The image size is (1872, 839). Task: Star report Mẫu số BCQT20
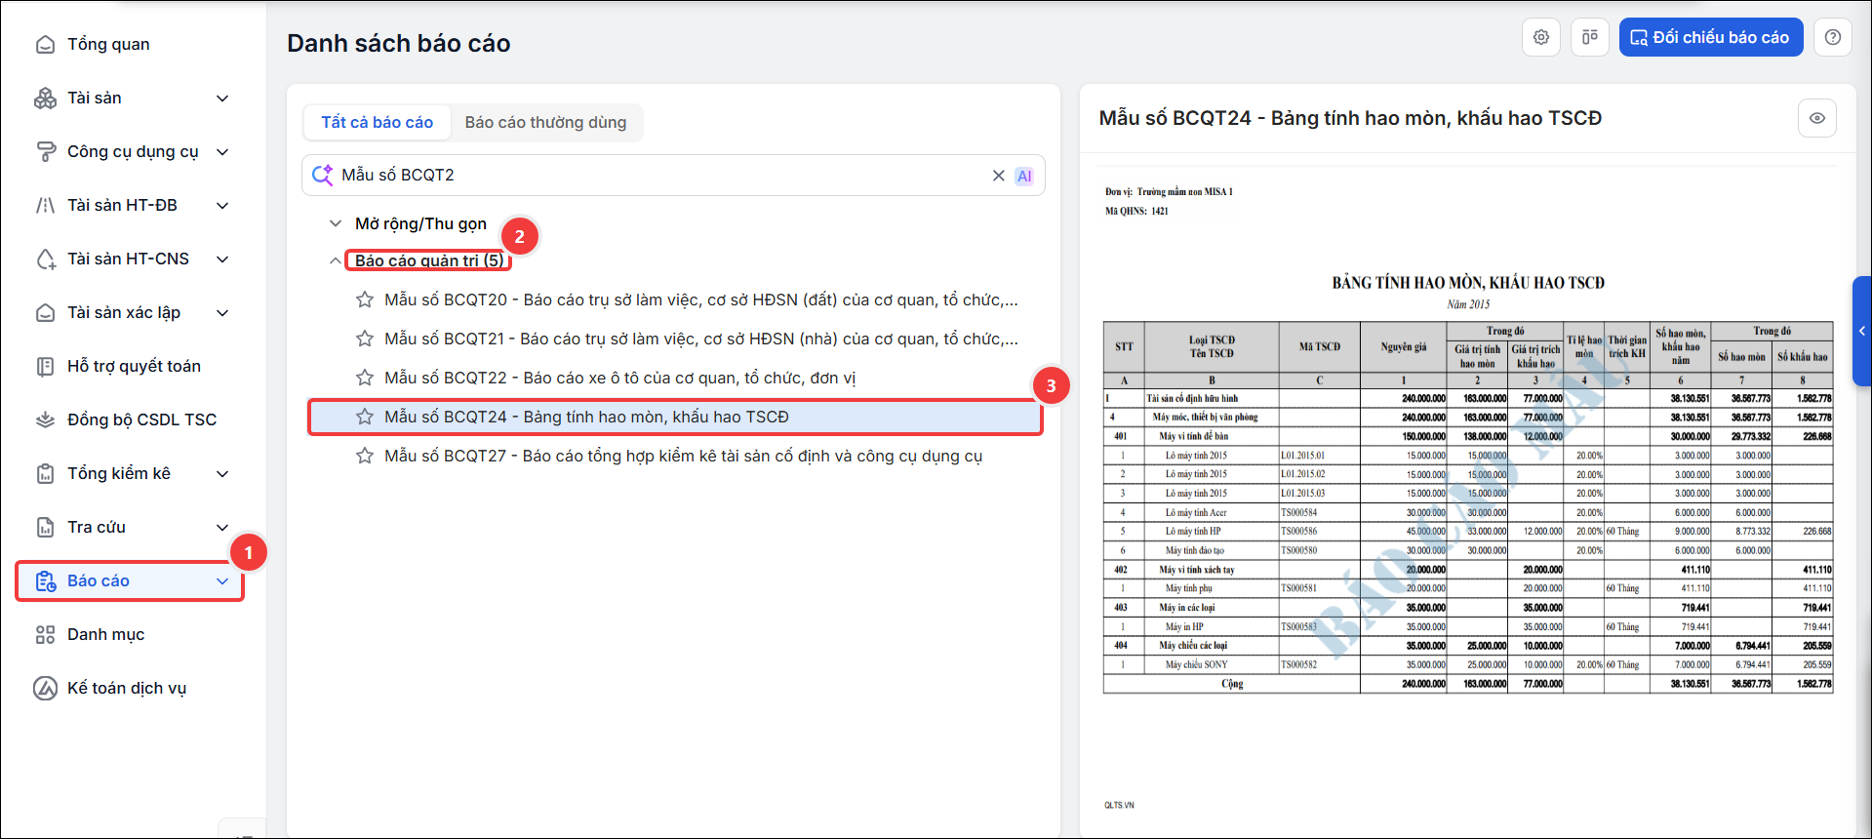pyautogui.click(x=365, y=300)
